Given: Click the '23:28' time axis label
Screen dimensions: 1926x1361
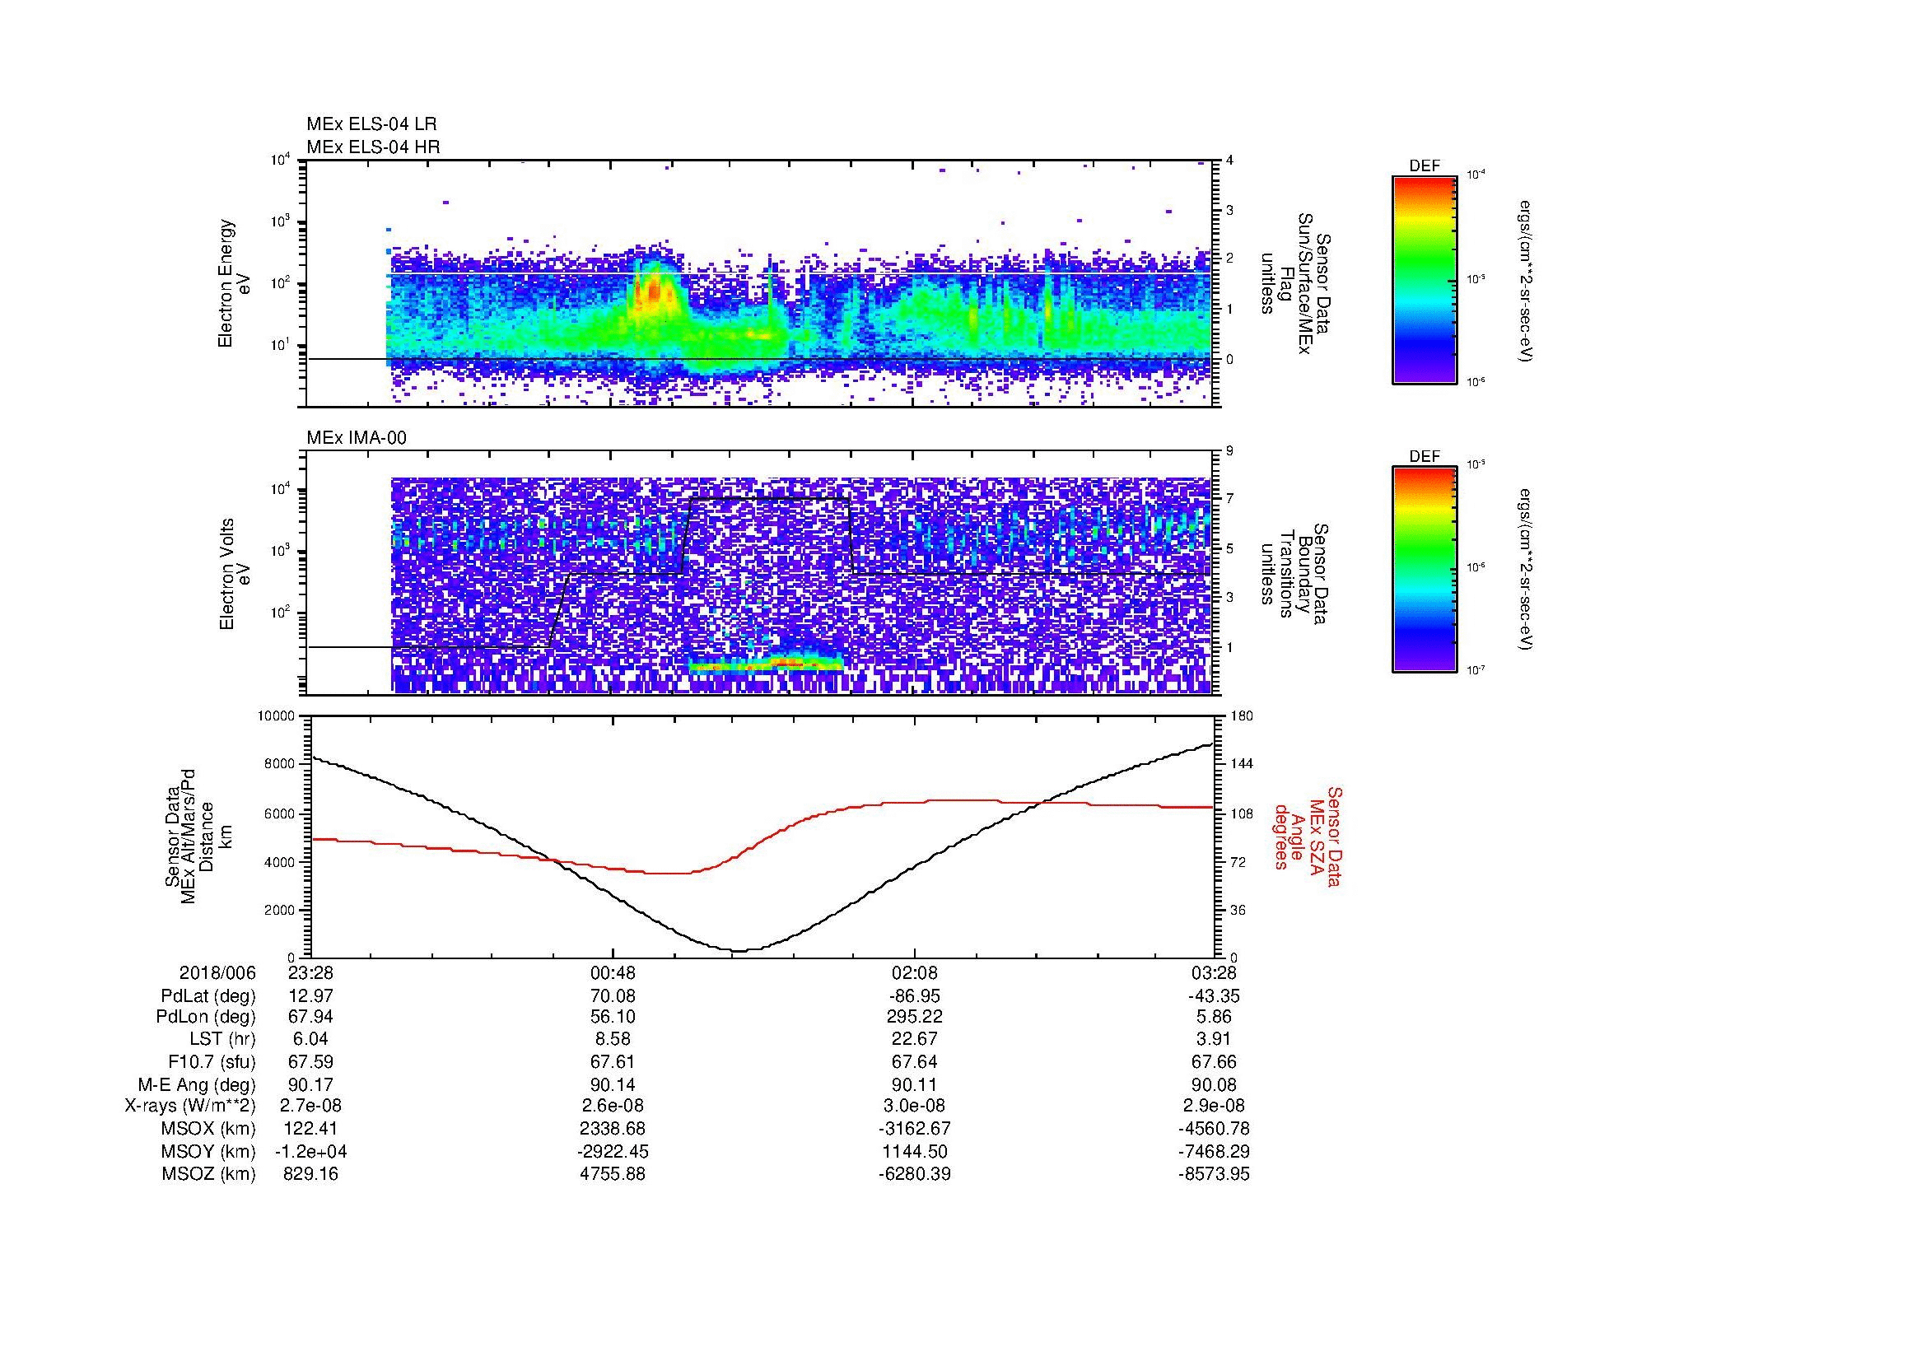Looking at the screenshot, I should (x=310, y=973).
